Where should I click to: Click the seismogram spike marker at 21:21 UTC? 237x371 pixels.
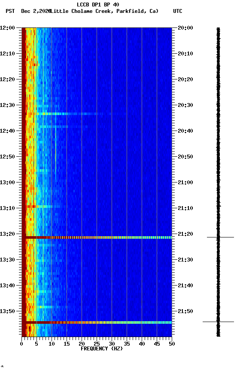pyautogui.click(x=220, y=237)
